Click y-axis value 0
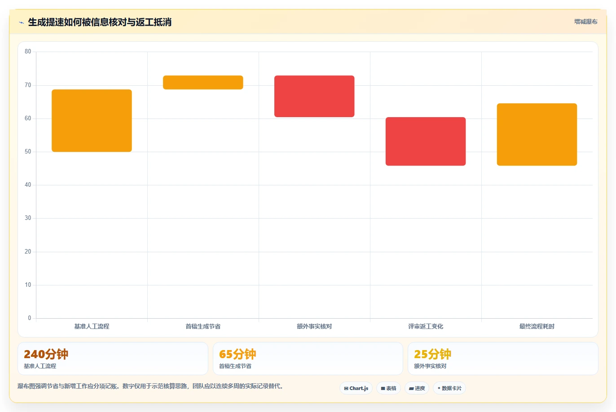Viewport: 616px width, 412px height. [x=30, y=318]
